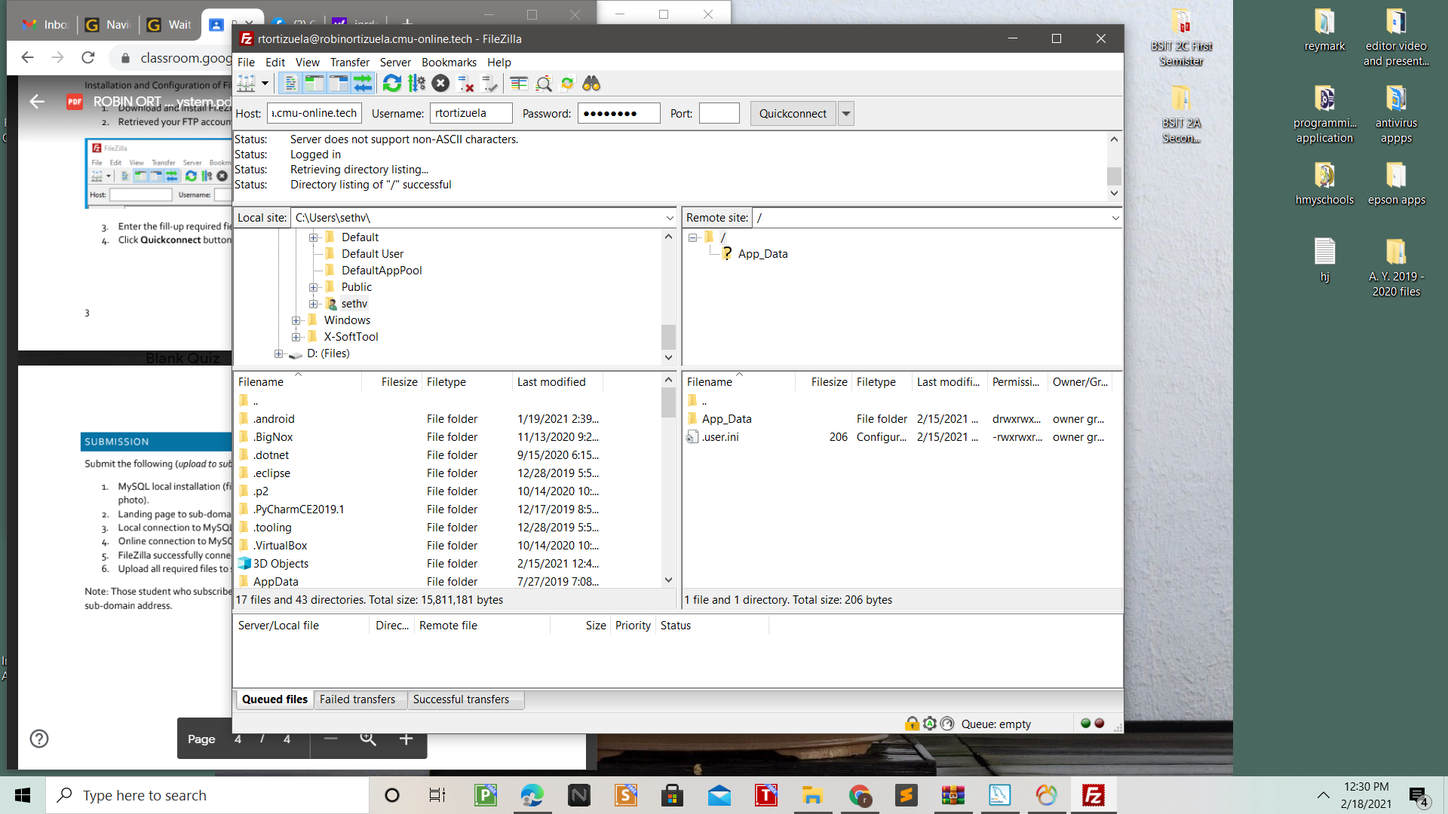Image resolution: width=1448 pixels, height=814 pixels.
Task: Refresh the file and folder lists
Action: (x=392, y=84)
